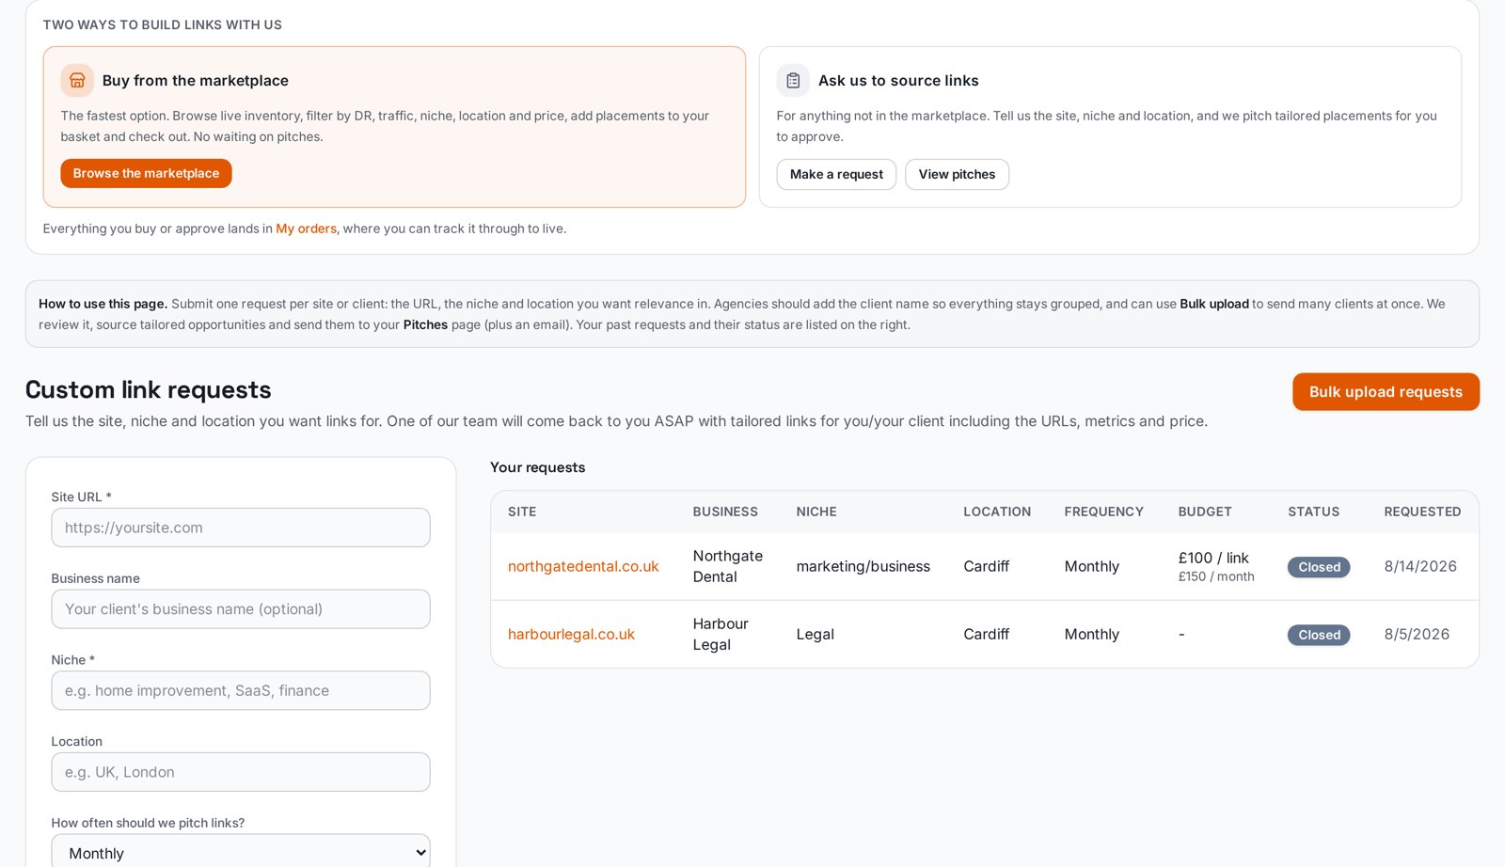Viewport: 1505px width, 867px height.
Task: Select the 8/5/2026 requested date
Action: [1417, 634]
